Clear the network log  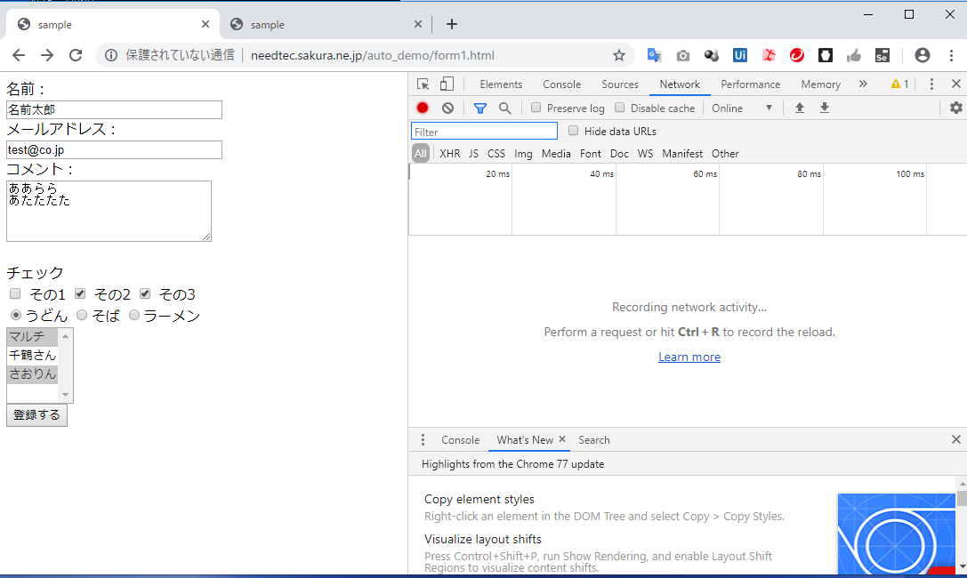click(447, 108)
